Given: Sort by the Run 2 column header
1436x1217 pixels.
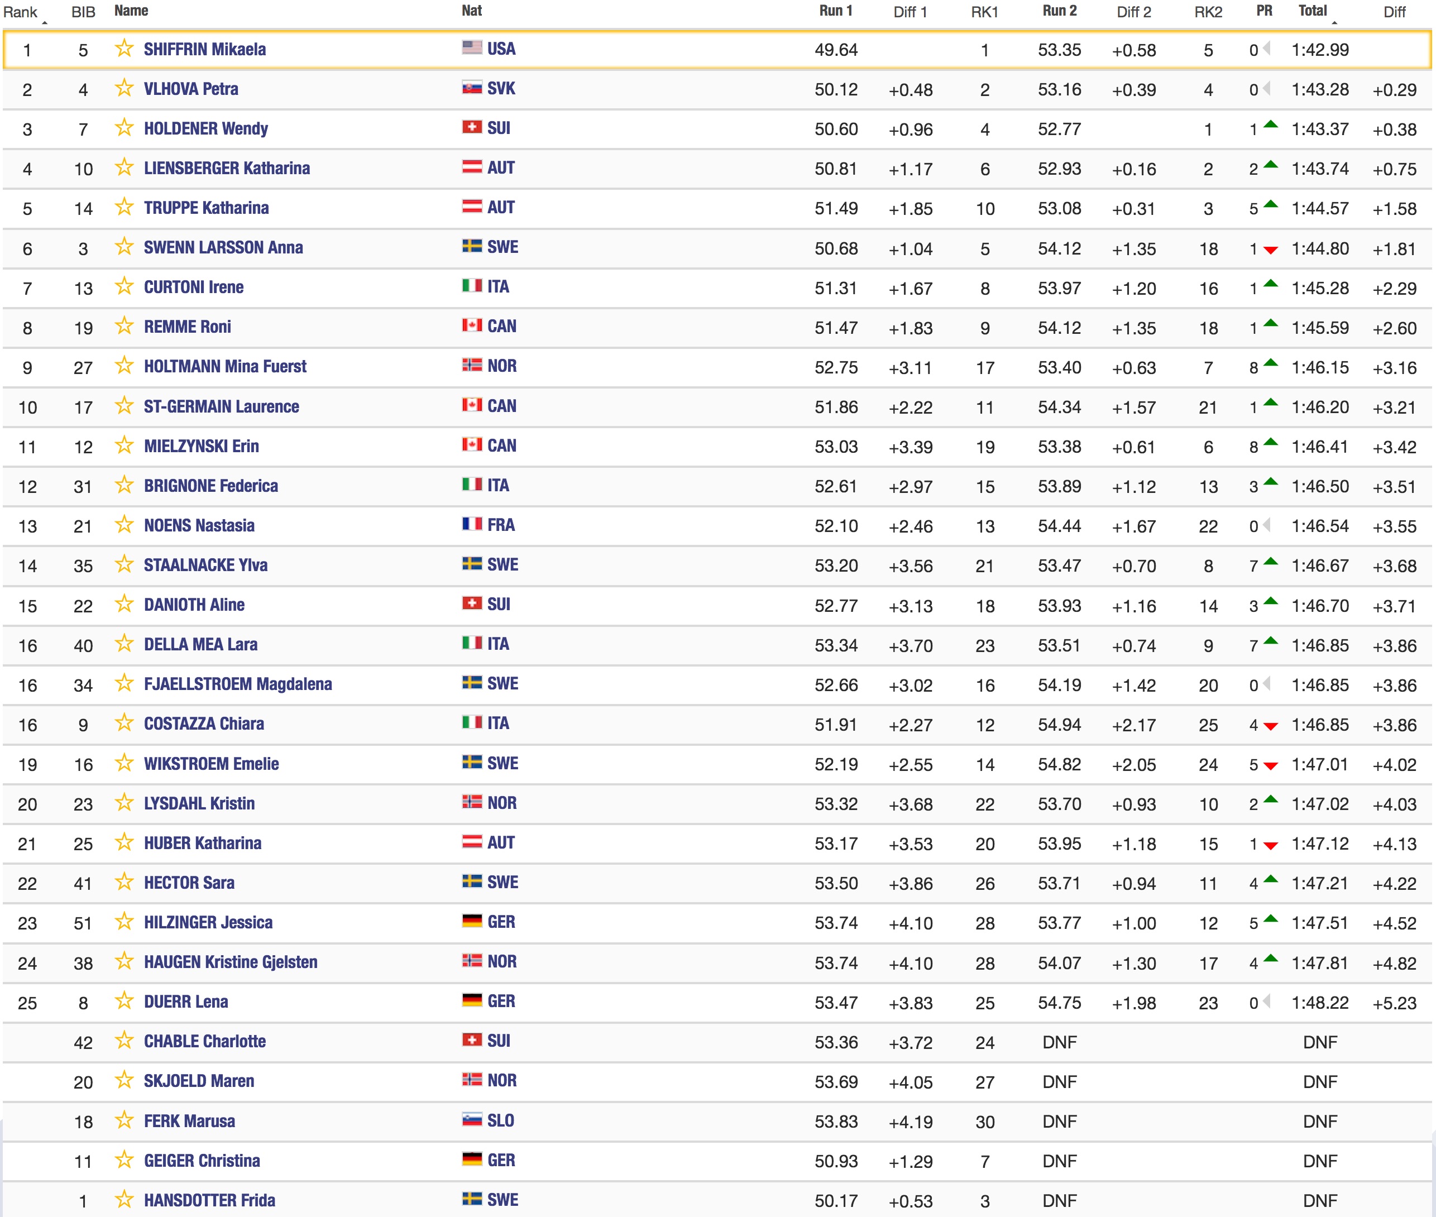Looking at the screenshot, I should coord(1059,11).
